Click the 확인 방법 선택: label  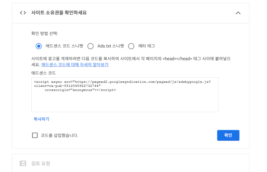click(45, 33)
